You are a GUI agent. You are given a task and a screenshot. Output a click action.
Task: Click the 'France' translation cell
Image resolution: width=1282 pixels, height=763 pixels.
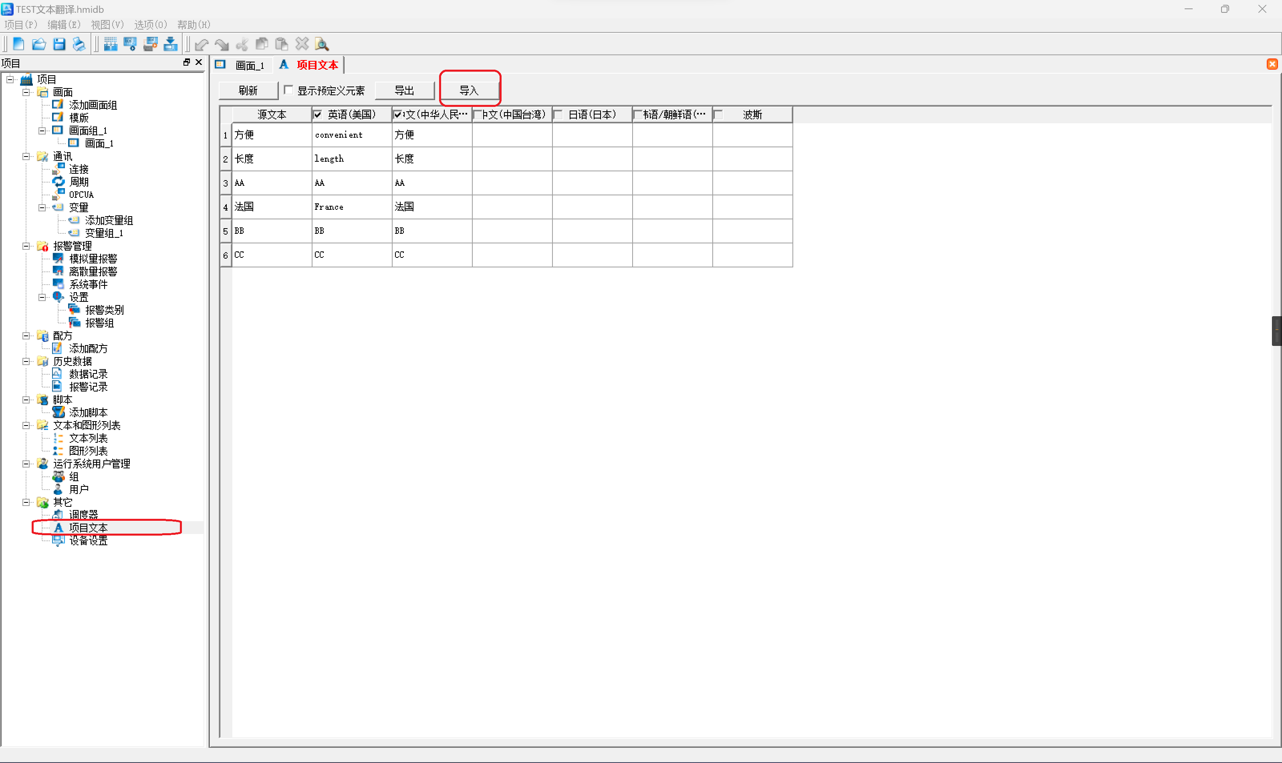click(x=352, y=207)
